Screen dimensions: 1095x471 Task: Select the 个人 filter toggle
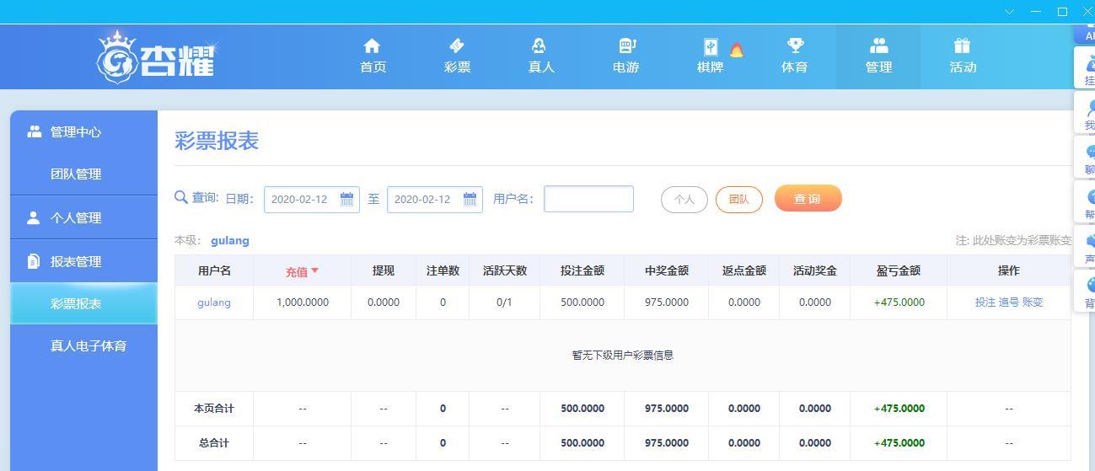coord(684,200)
